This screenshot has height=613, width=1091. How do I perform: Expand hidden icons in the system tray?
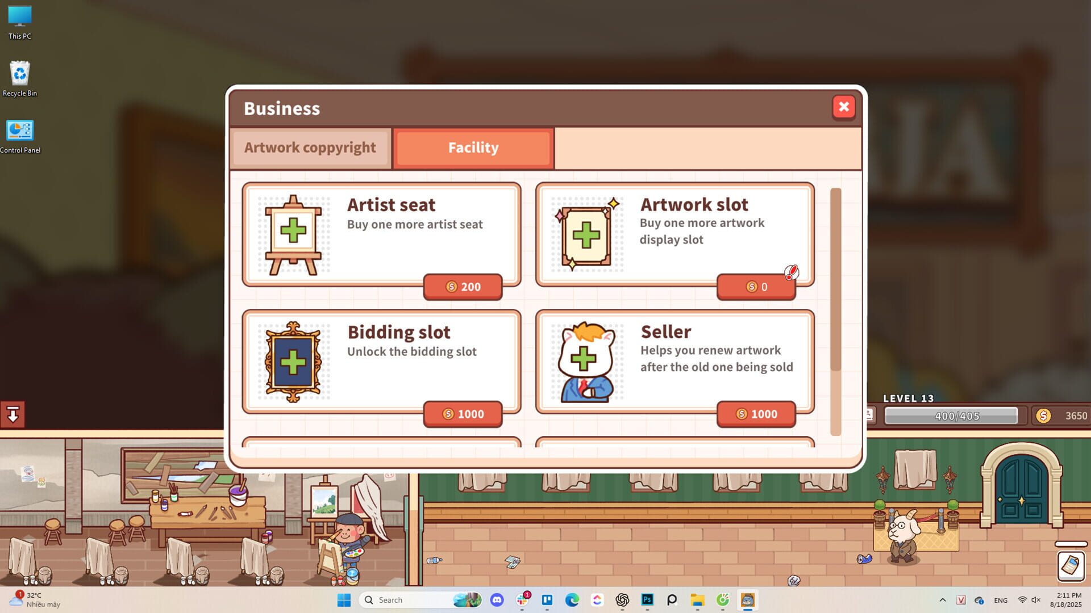point(942,600)
